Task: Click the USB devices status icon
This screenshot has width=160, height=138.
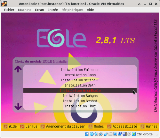Action: [106, 134]
